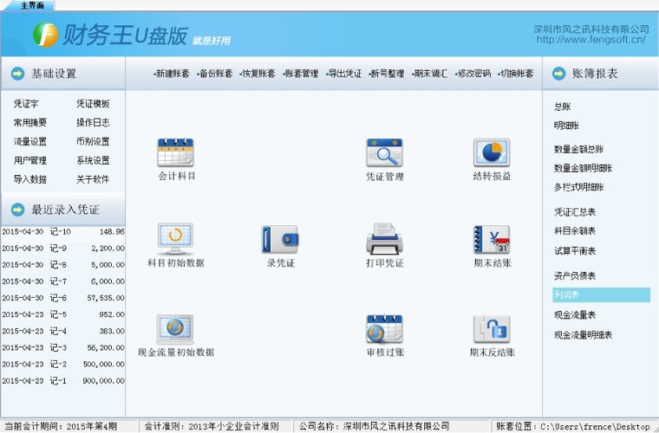Open 凭证汇总表 report
The height and width of the screenshot is (433, 659).
click(x=575, y=212)
